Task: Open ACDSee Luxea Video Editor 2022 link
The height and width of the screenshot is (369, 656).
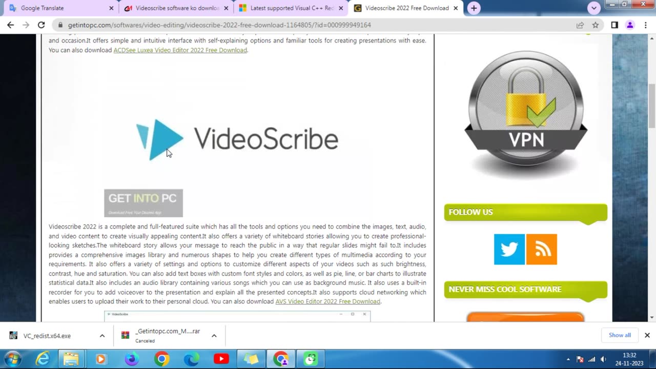Action: point(180,50)
